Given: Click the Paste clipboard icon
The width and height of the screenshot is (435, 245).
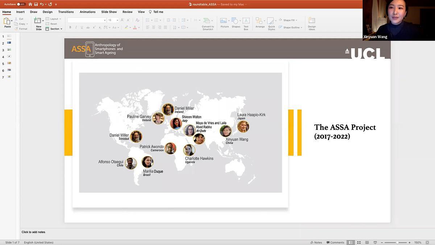Looking at the screenshot, I should pos(7,21).
